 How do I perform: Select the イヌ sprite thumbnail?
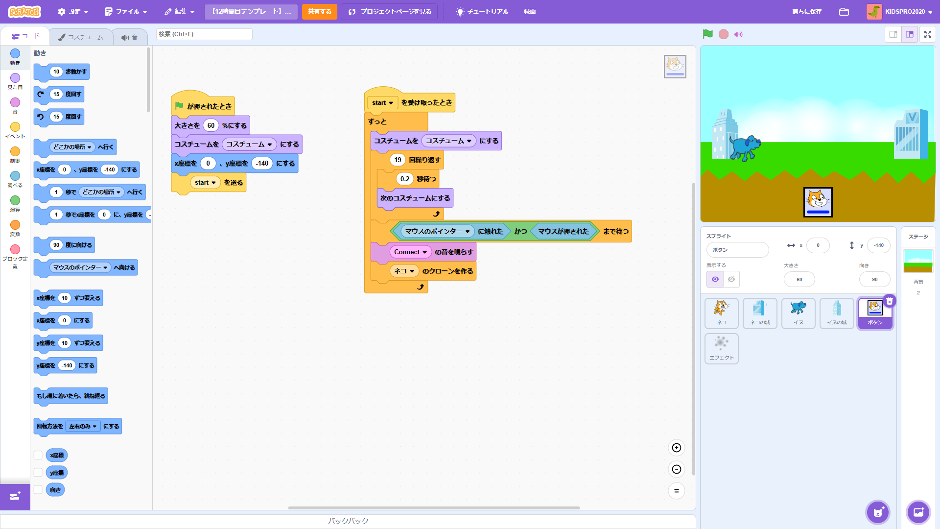click(x=798, y=313)
